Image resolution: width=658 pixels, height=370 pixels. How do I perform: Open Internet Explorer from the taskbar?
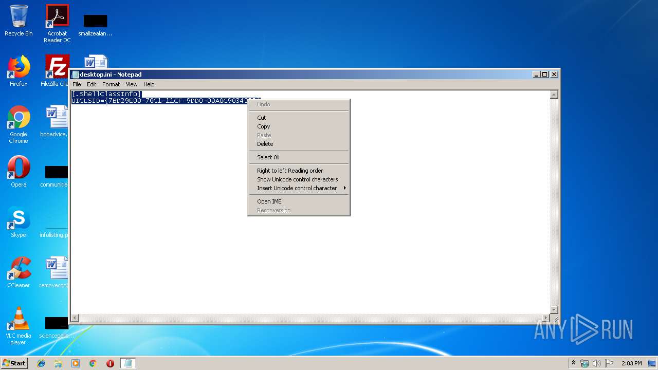pyautogui.click(x=41, y=363)
